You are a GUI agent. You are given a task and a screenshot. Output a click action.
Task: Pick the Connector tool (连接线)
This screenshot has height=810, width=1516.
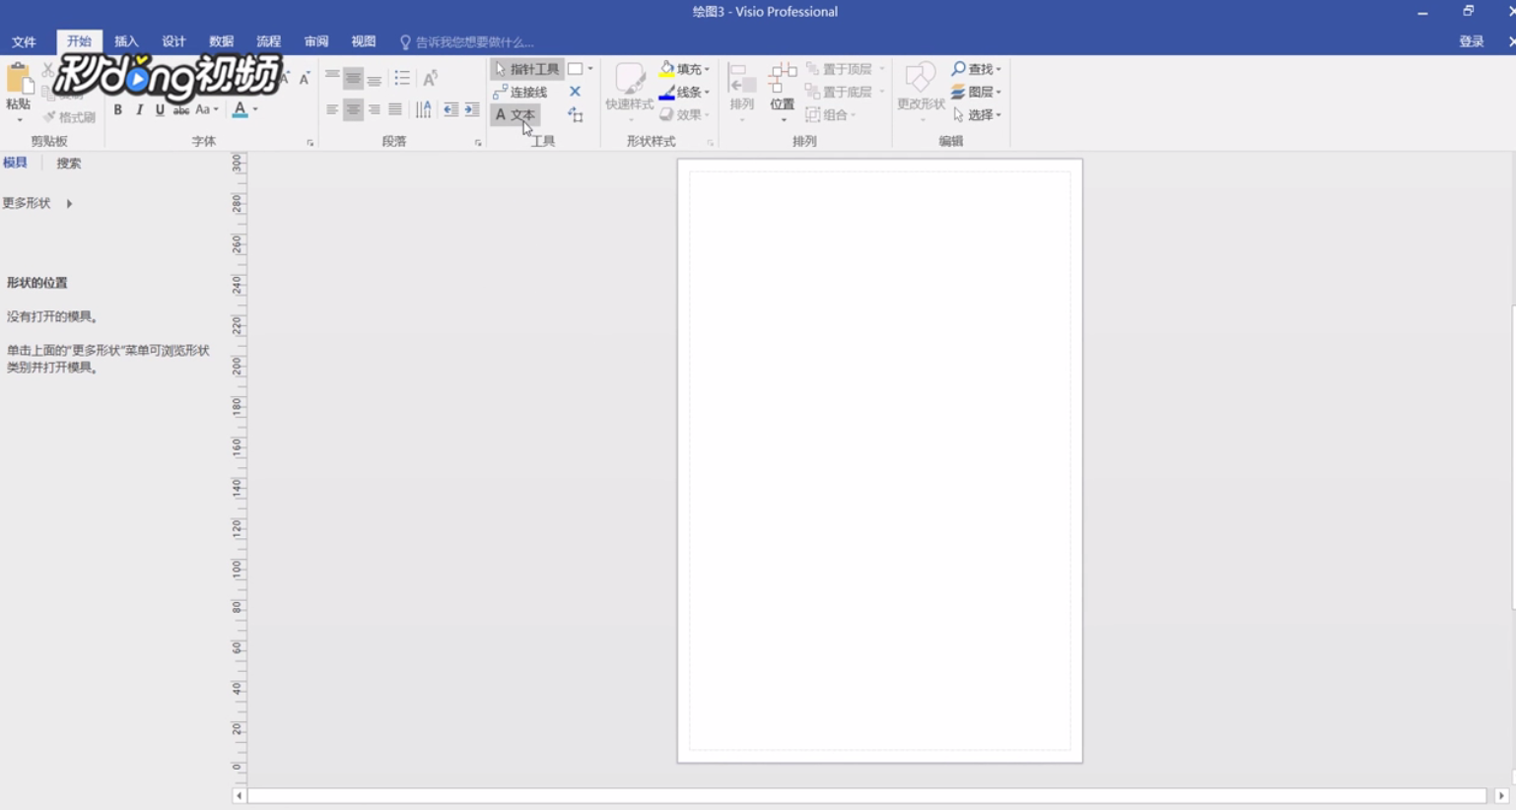pos(520,92)
